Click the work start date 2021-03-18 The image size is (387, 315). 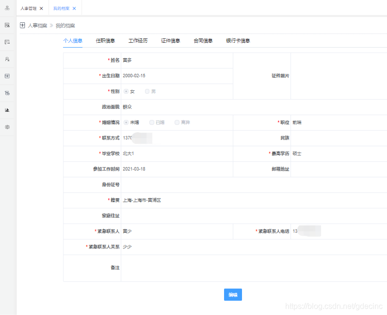click(x=134, y=169)
